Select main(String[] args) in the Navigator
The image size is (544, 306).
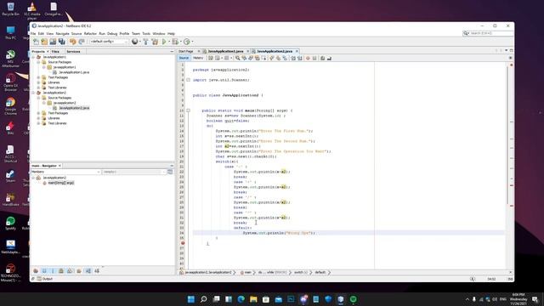(x=60, y=183)
